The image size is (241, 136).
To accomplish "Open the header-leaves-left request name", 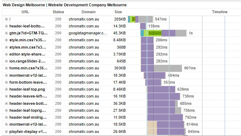I will pos(28,96).
